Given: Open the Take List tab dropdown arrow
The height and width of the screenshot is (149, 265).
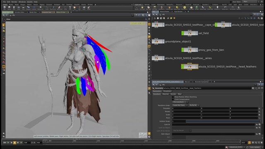Looking at the screenshot, I should point(193,82).
